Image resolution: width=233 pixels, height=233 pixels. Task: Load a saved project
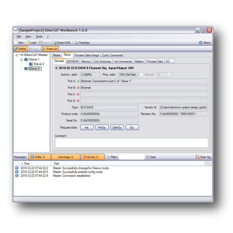pyautogui.click(x=30, y=42)
